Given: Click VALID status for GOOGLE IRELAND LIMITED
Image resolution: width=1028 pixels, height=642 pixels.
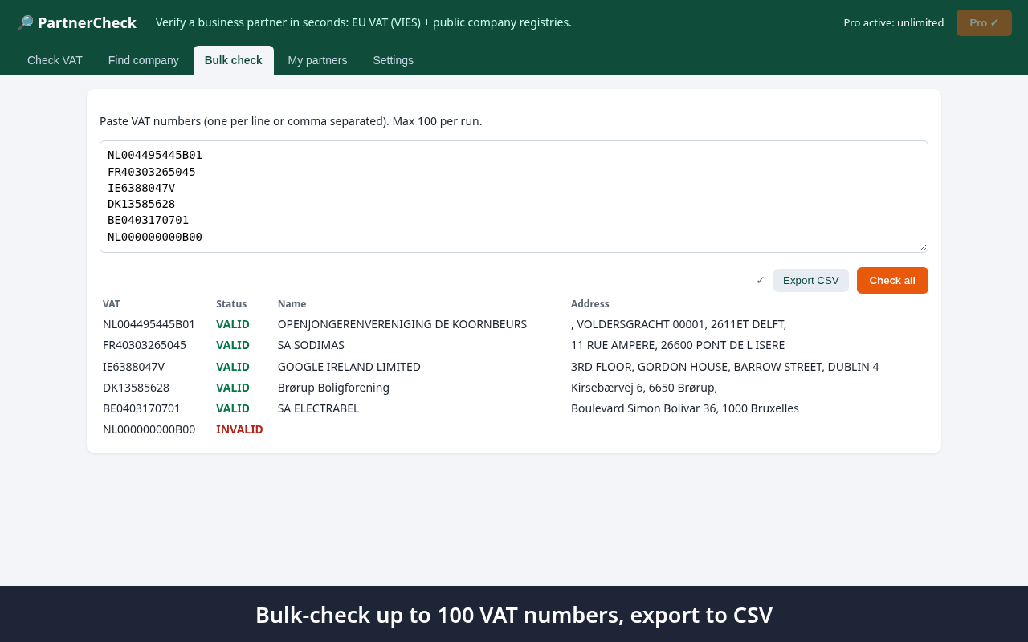Looking at the screenshot, I should 233,367.
